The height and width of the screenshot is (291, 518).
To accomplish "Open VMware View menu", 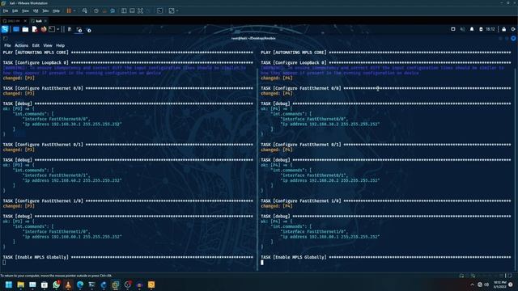I will tap(25, 11).
